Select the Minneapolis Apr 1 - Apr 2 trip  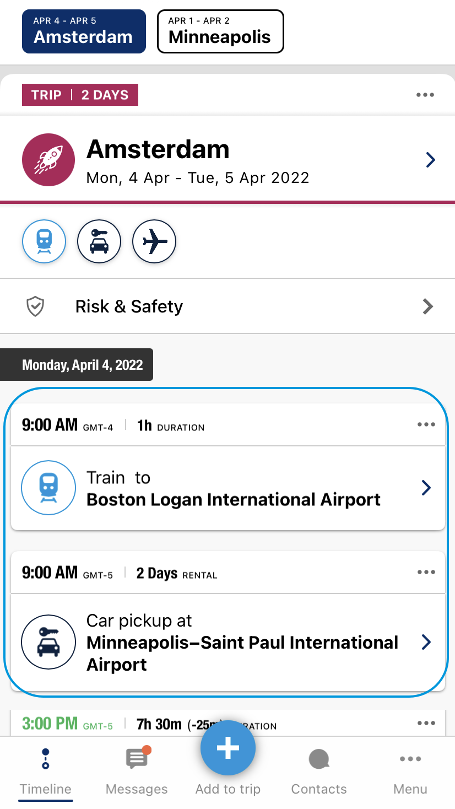(220, 31)
